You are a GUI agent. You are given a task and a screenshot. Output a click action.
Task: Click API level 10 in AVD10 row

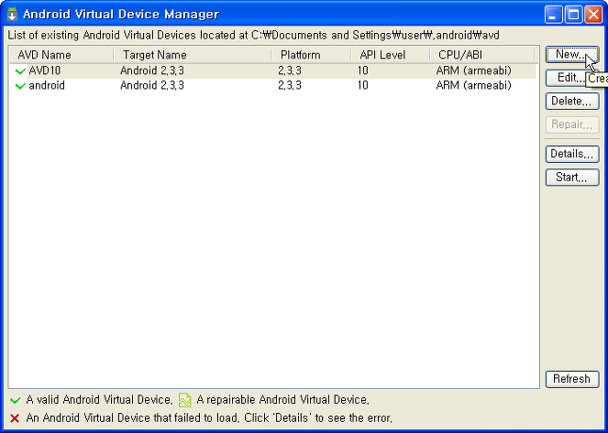[x=363, y=70]
